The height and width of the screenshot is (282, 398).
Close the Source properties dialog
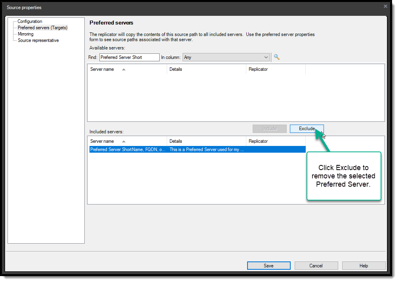[385, 6]
